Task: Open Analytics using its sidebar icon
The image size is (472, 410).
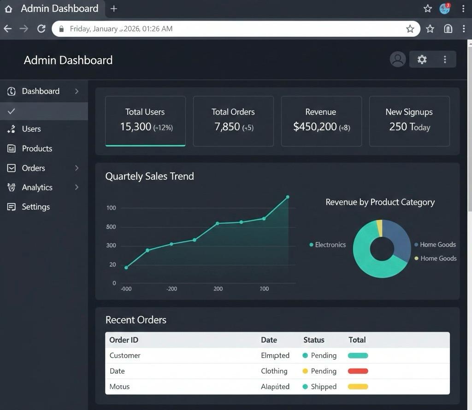Action: (11, 187)
